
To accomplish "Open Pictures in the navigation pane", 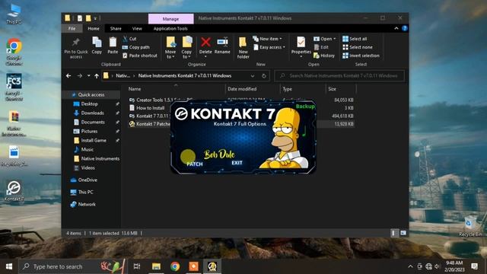I will pyautogui.click(x=89, y=131).
